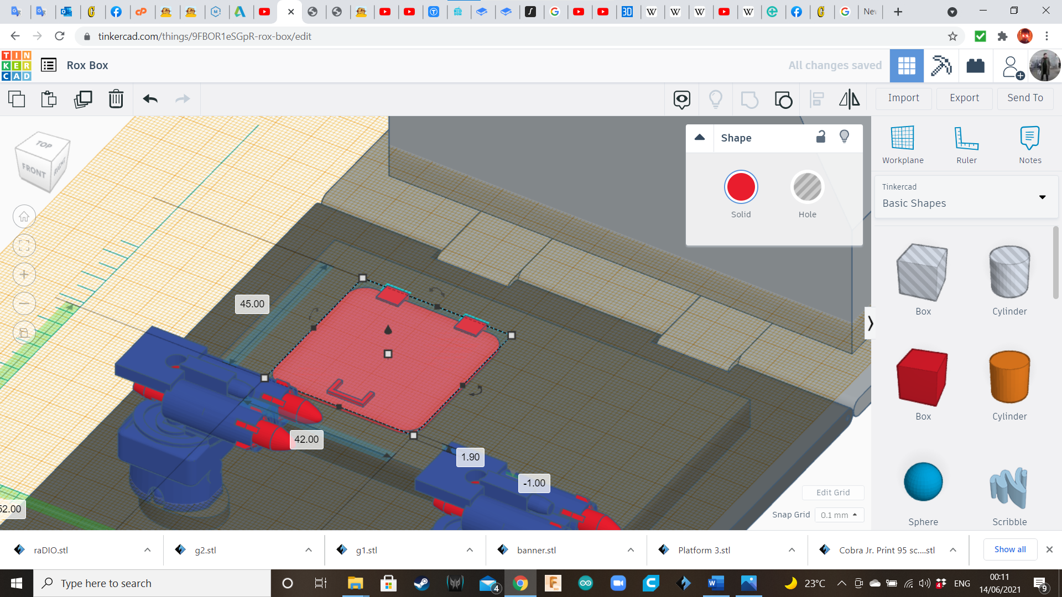The height and width of the screenshot is (597, 1062).
Task: Click the Edit Grid button
Action: point(833,492)
